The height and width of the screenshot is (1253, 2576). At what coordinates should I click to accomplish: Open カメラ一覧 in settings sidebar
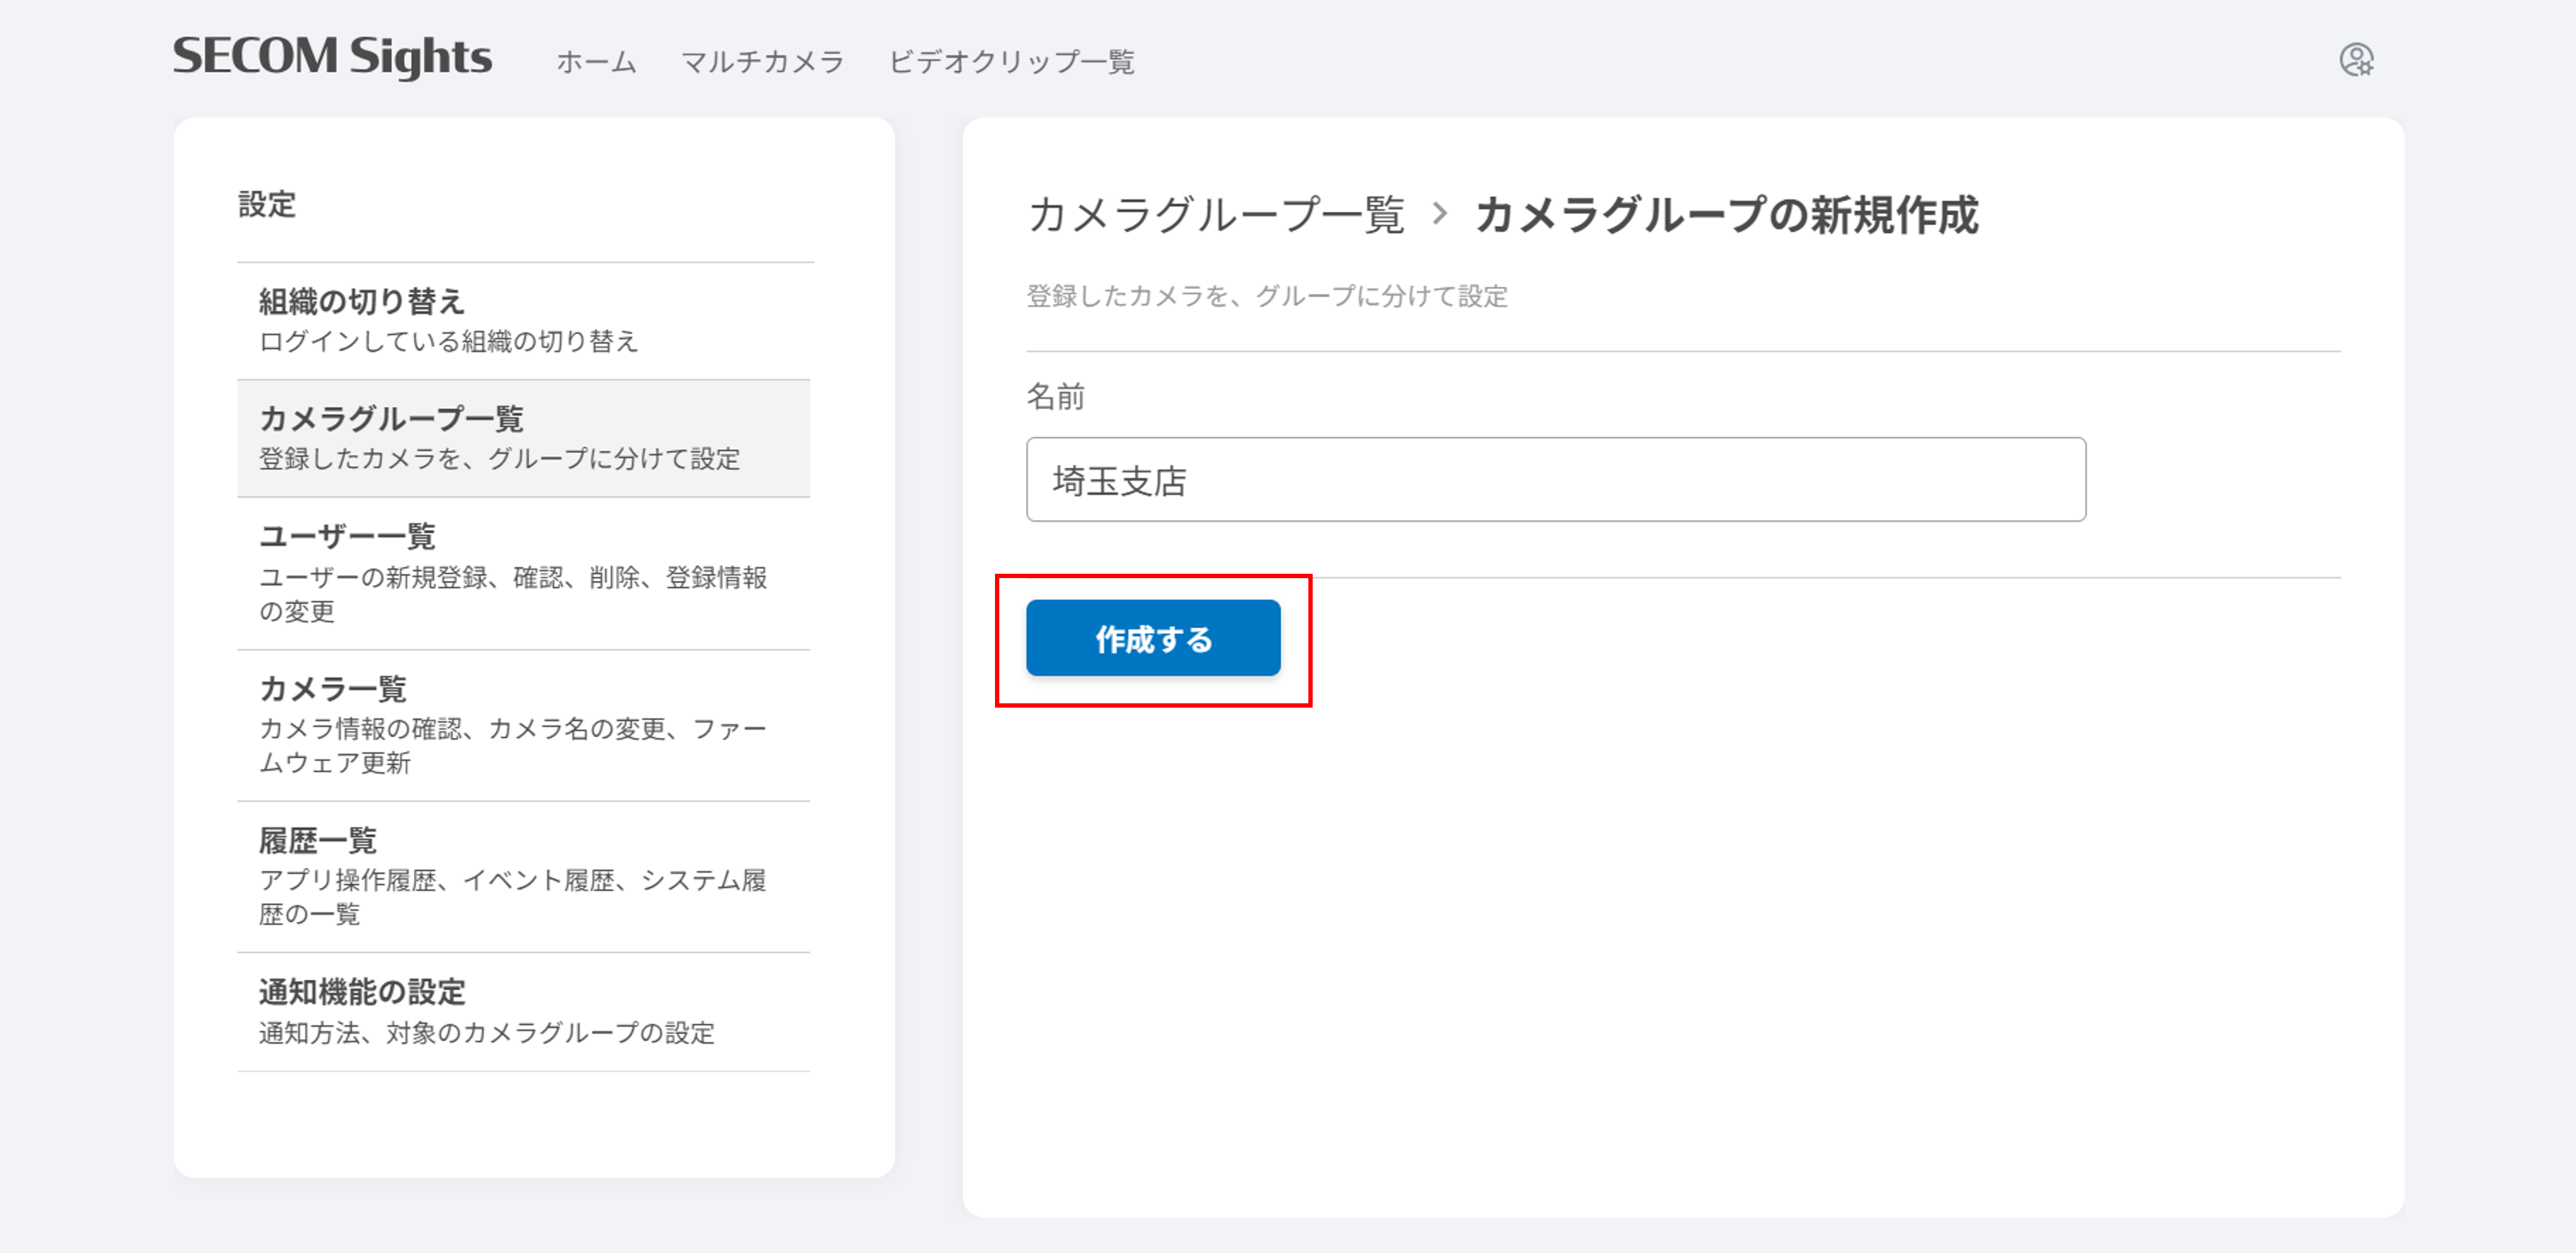pyautogui.click(x=524, y=726)
